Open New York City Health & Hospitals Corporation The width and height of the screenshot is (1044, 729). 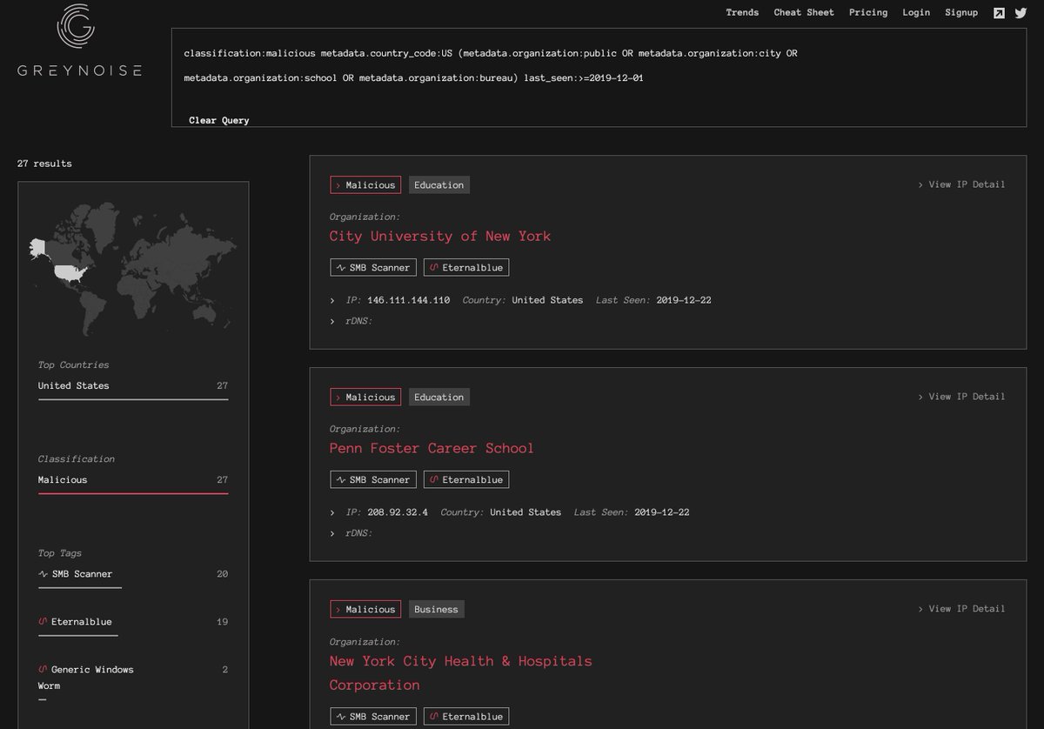pos(460,672)
